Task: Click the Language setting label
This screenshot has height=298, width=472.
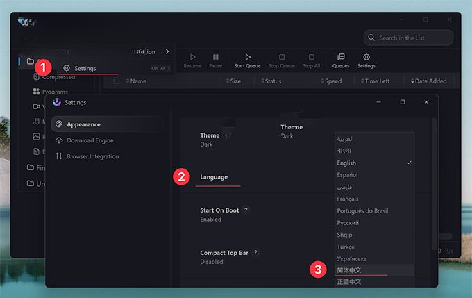Action: point(214,177)
